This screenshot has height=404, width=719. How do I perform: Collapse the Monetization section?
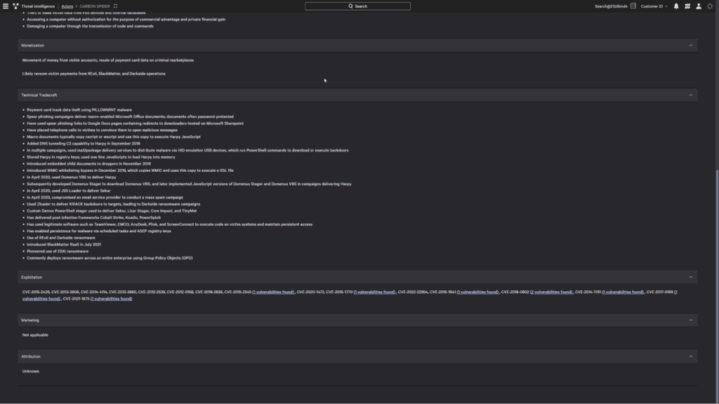coord(690,45)
